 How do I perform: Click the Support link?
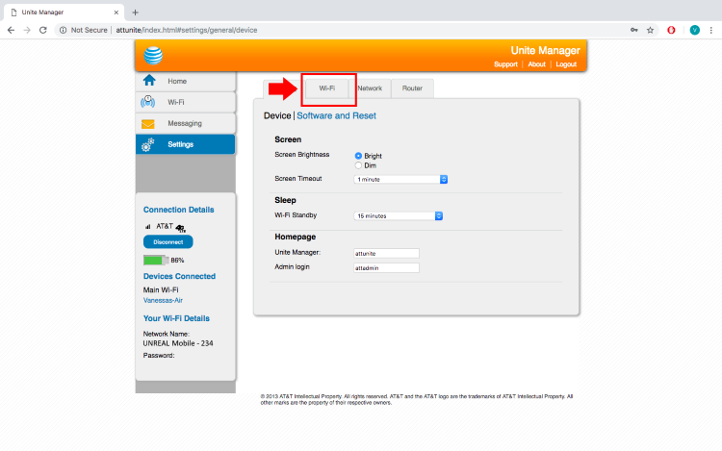tap(505, 64)
